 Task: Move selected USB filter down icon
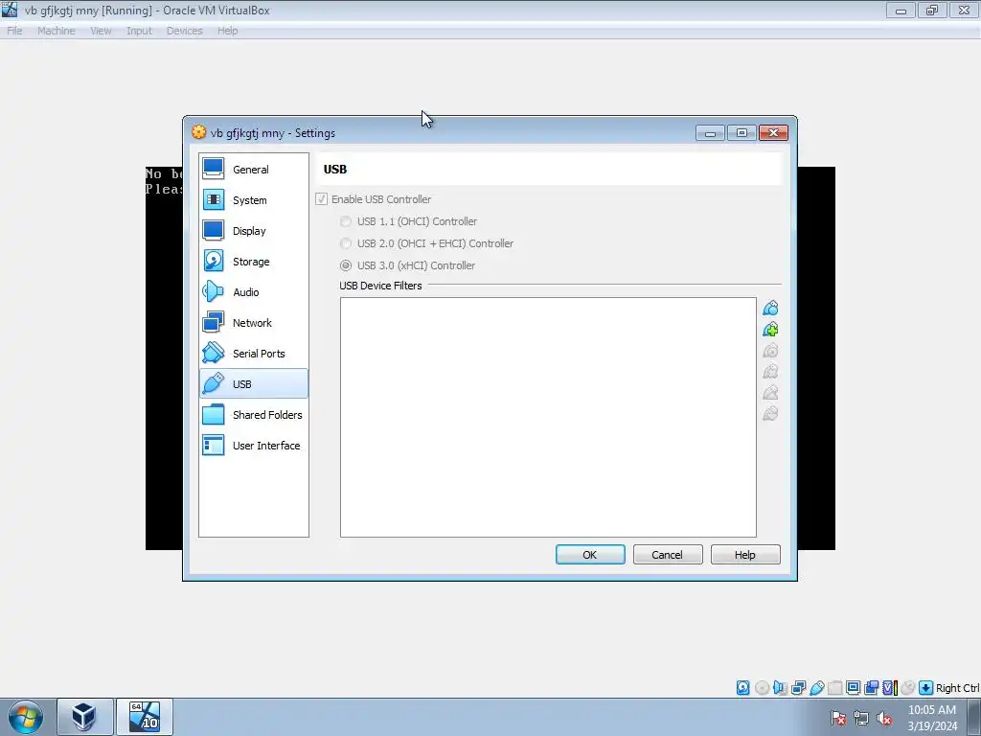[x=770, y=414]
